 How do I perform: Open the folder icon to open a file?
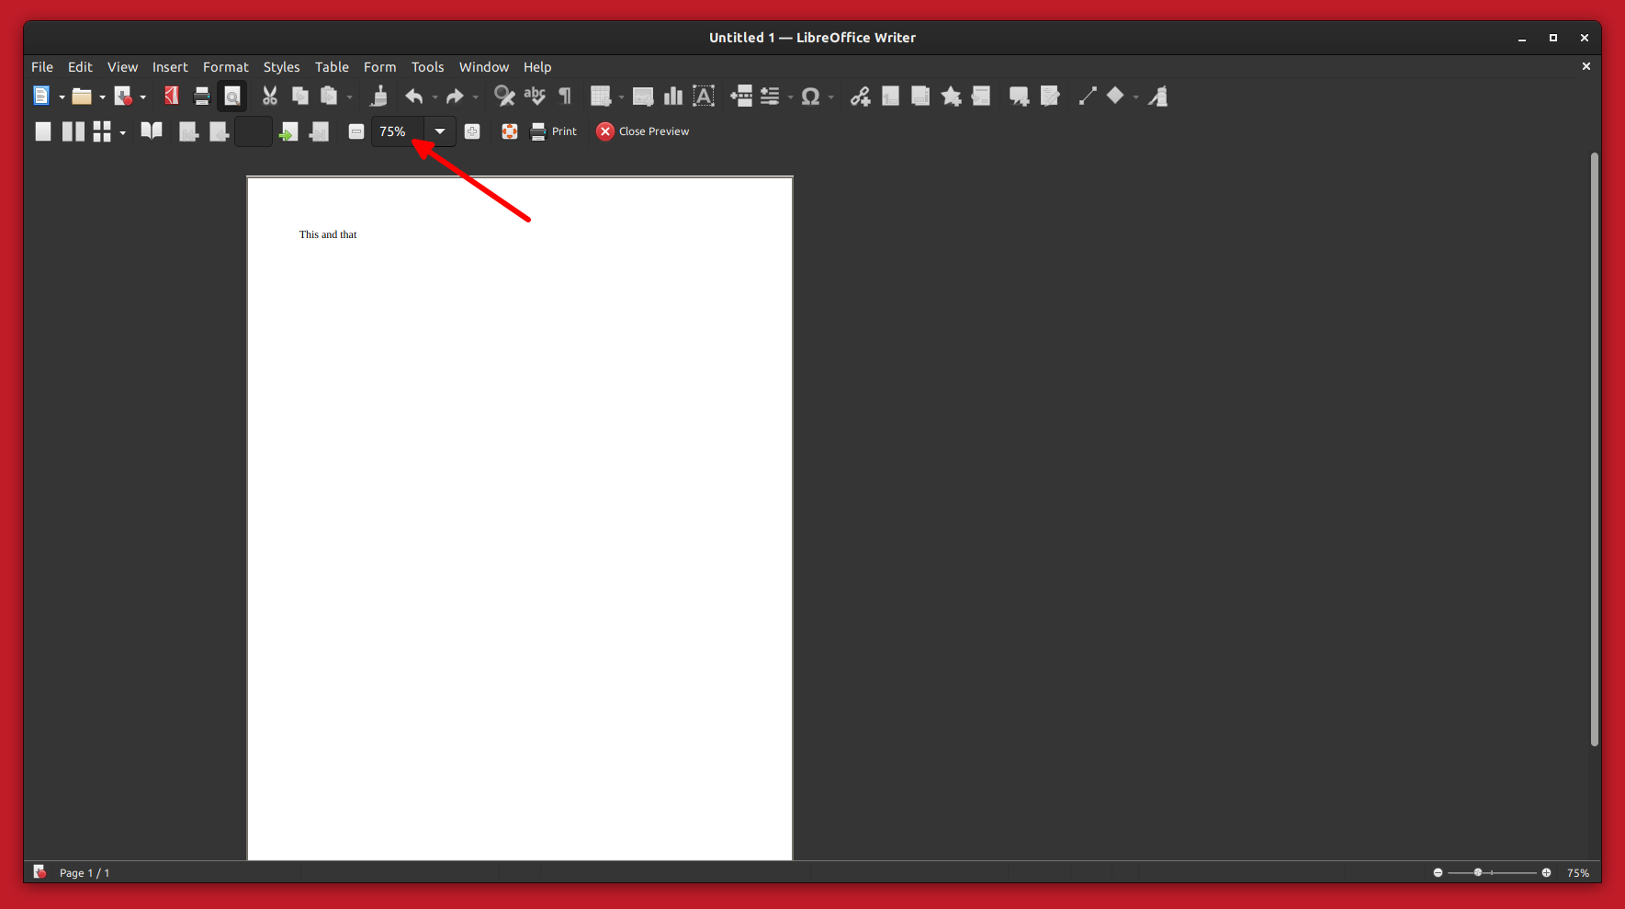pyautogui.click(x=82, y=96)
